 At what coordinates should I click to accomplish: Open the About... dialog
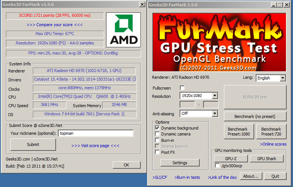point(251,176)
